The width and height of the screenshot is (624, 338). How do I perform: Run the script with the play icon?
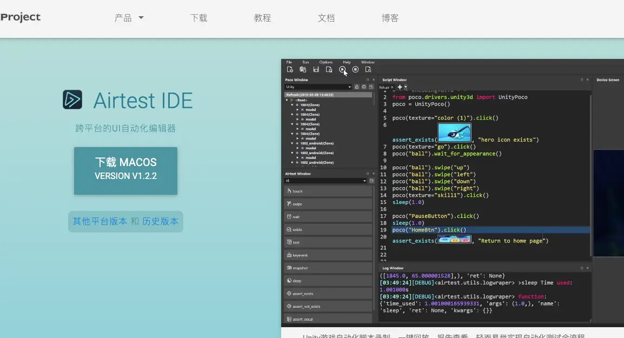coord(342,70)
